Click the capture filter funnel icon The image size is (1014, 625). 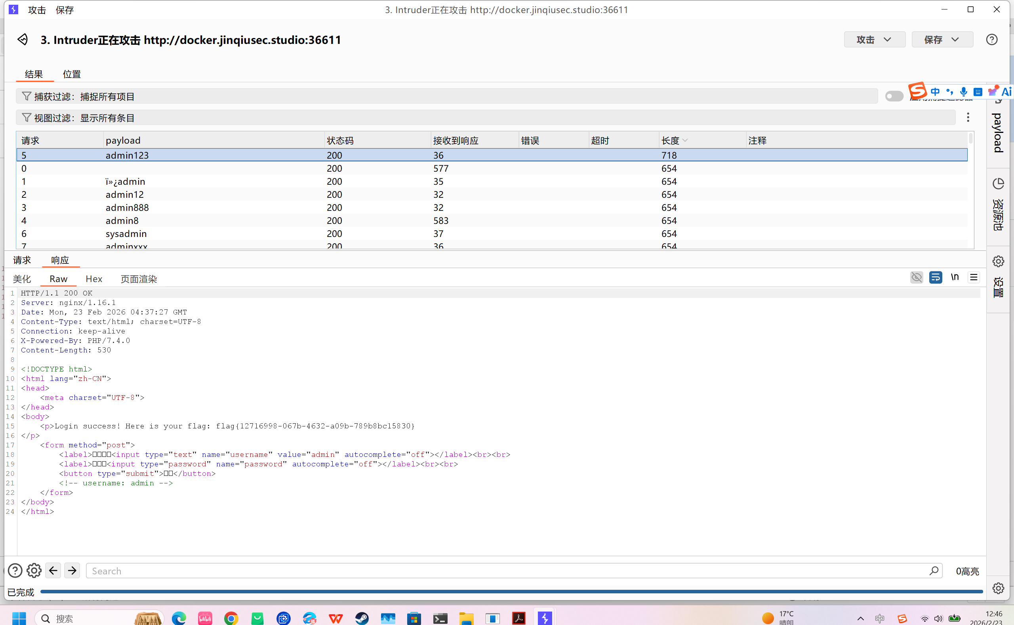pyautogui.click(x=27, y=96)
